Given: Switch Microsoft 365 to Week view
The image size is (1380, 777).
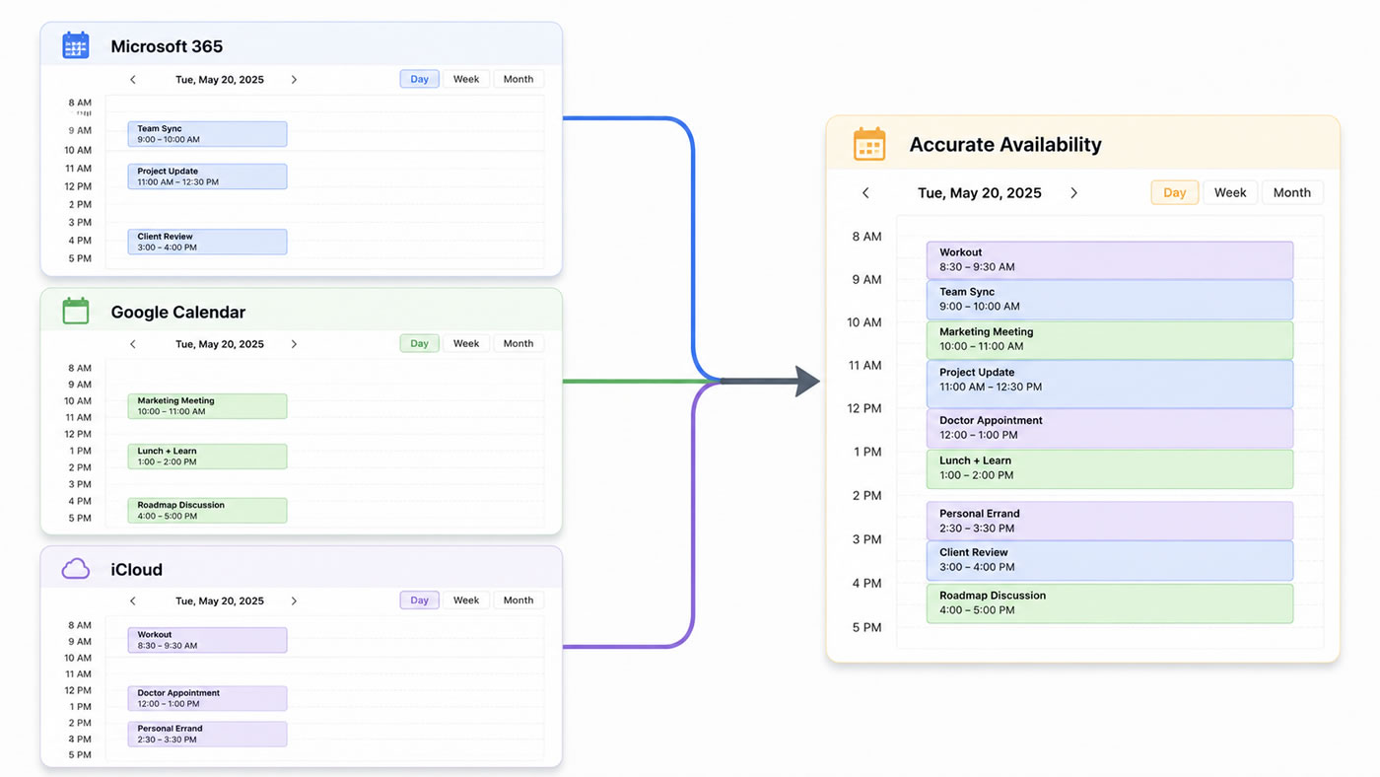Looking at the screenshot, I should 466,79.
